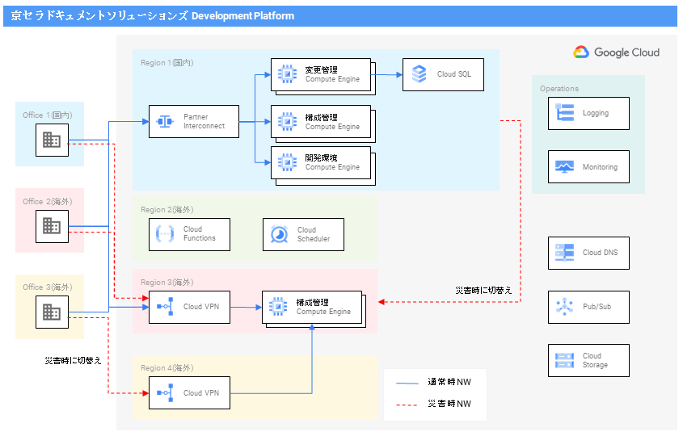683x436 pixels.
Task: Click the Cloud SQL database icon
Action: click(x=419, y=74)
